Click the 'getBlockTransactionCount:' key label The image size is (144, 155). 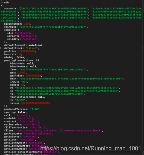tap(23, 152)
